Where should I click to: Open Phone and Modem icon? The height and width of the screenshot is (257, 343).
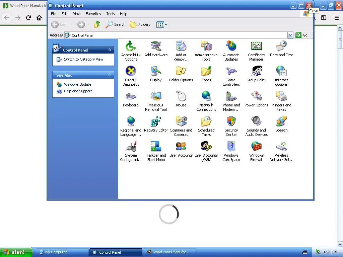coord(231,101)
